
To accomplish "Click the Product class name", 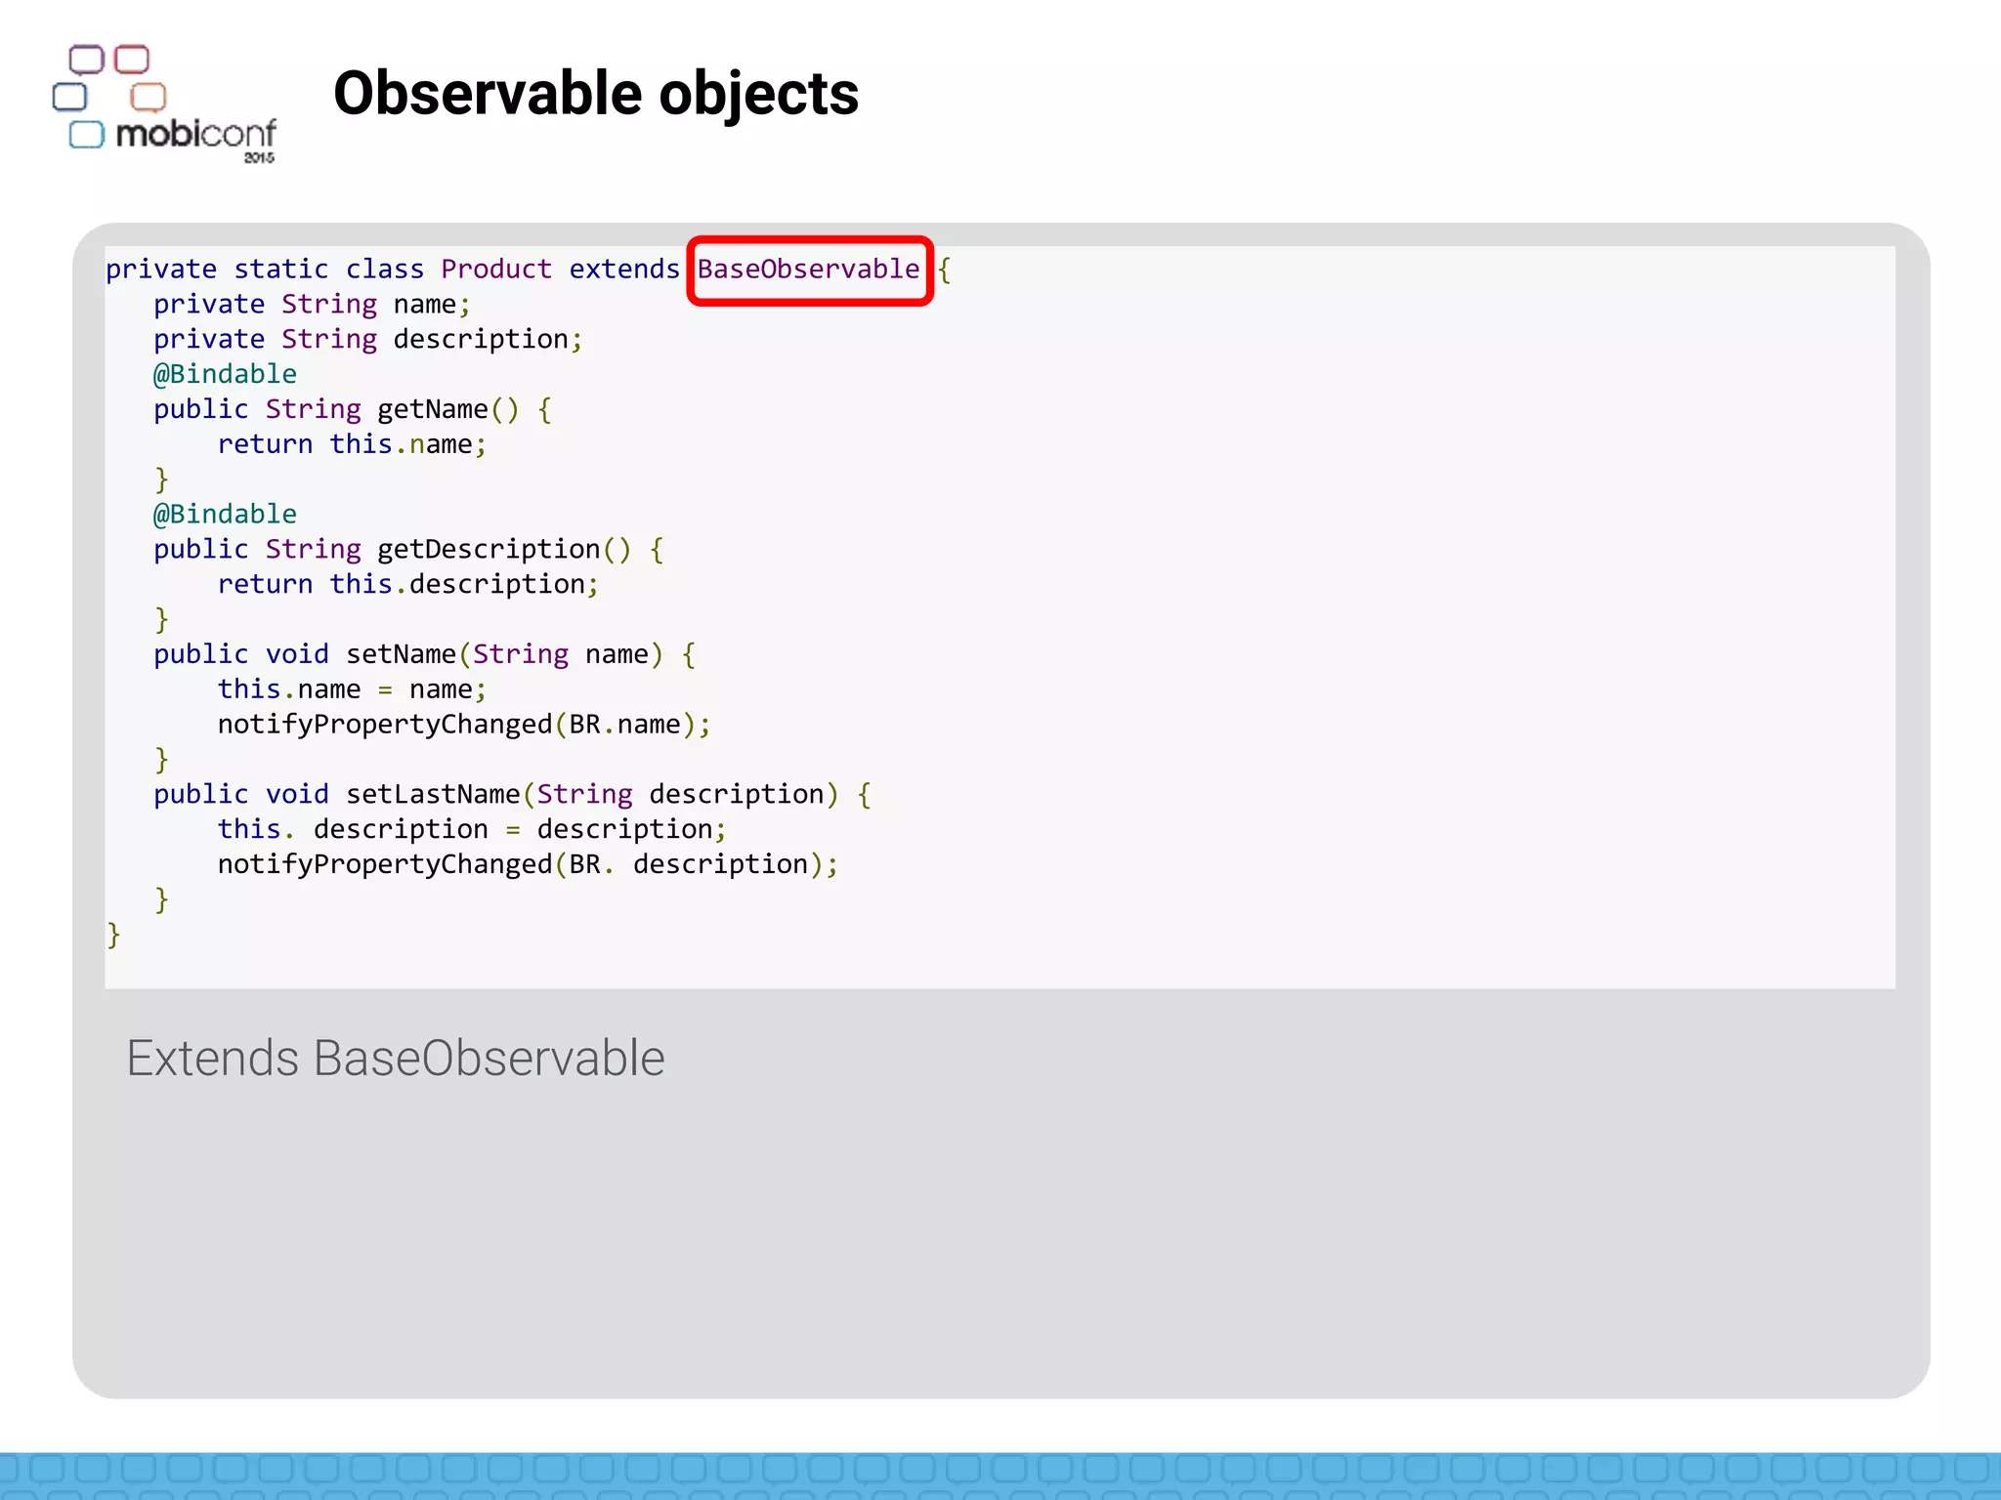I will coord(495,270).
